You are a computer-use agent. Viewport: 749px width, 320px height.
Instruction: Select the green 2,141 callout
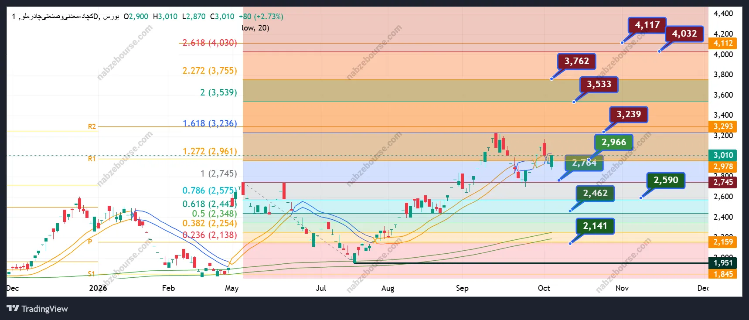tap(595, 226)
